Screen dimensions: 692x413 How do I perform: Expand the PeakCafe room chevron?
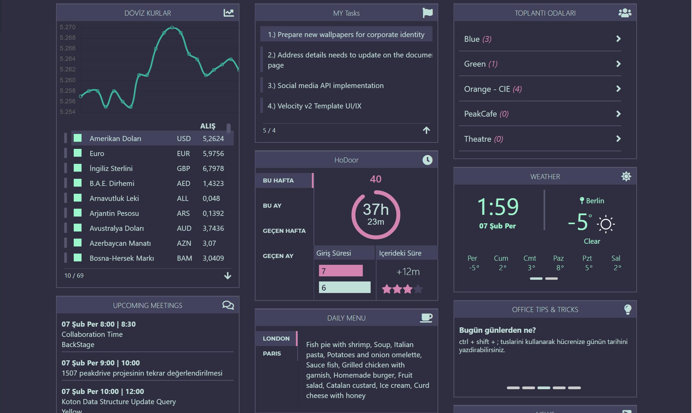coord(618,114)
